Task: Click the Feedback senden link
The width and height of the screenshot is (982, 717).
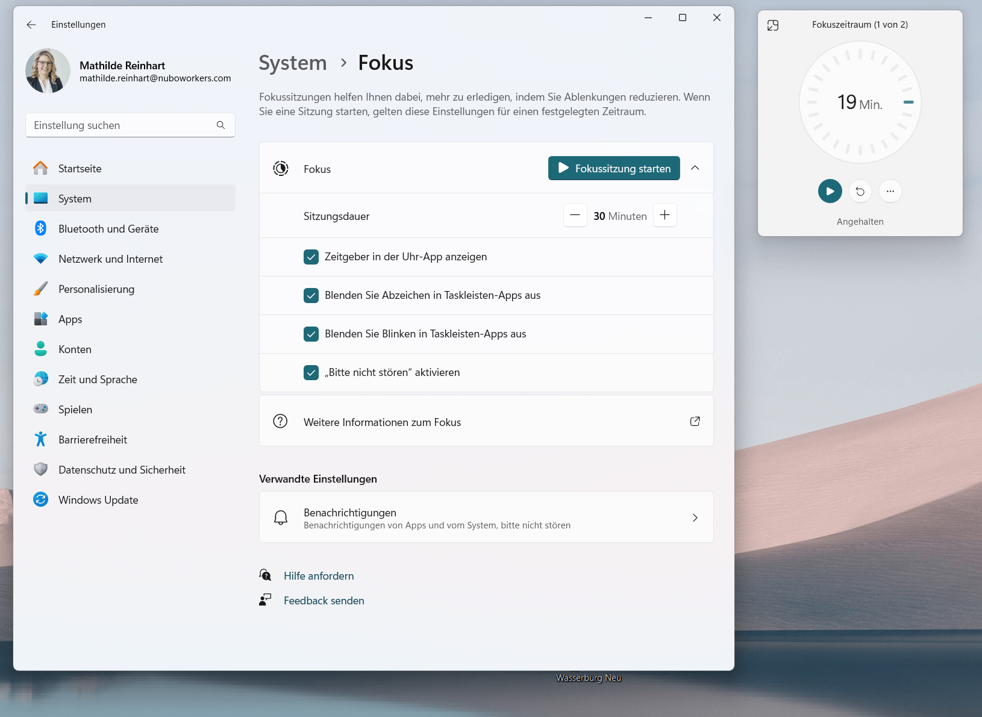Action: [x=324, y=600]
